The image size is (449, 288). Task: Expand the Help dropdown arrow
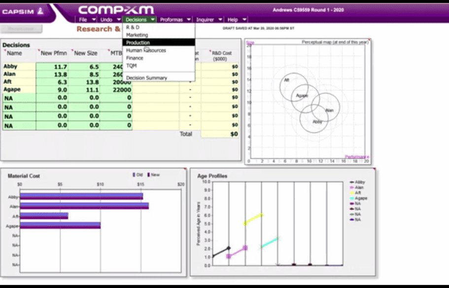(244, 20)
